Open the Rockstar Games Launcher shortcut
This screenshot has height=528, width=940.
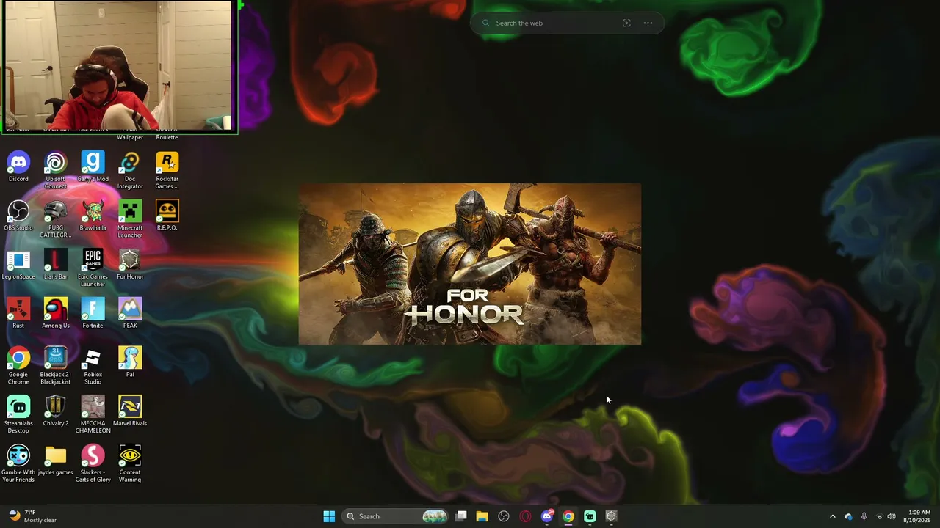point(167,170)
